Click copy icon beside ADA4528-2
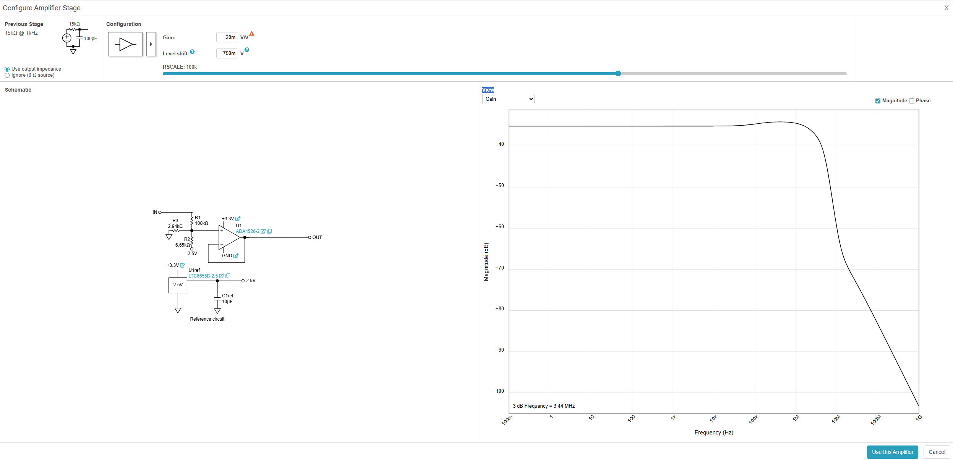Image resolution: width=953 pixels, height=460 pixels. pos(270,231)
